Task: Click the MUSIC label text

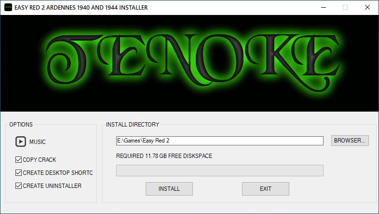Action: [38, 142]
